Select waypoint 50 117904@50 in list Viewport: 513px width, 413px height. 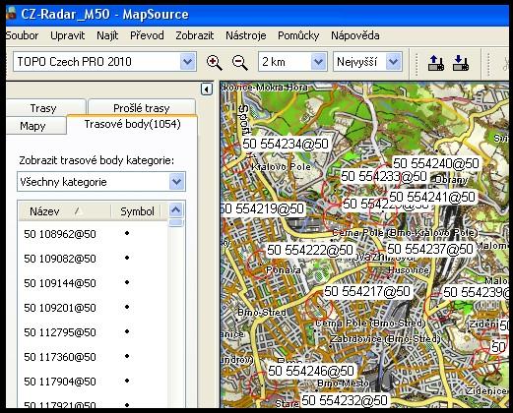60,382
